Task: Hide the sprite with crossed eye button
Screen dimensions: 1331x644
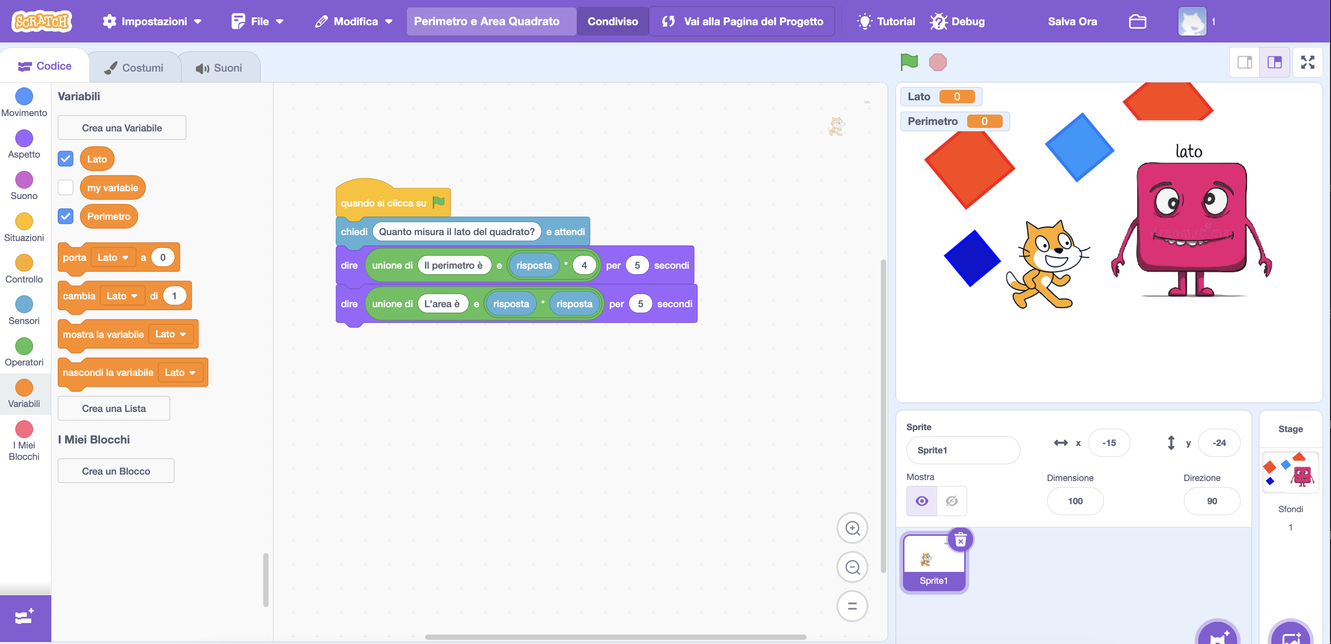Action: click(x=952, y=501)
